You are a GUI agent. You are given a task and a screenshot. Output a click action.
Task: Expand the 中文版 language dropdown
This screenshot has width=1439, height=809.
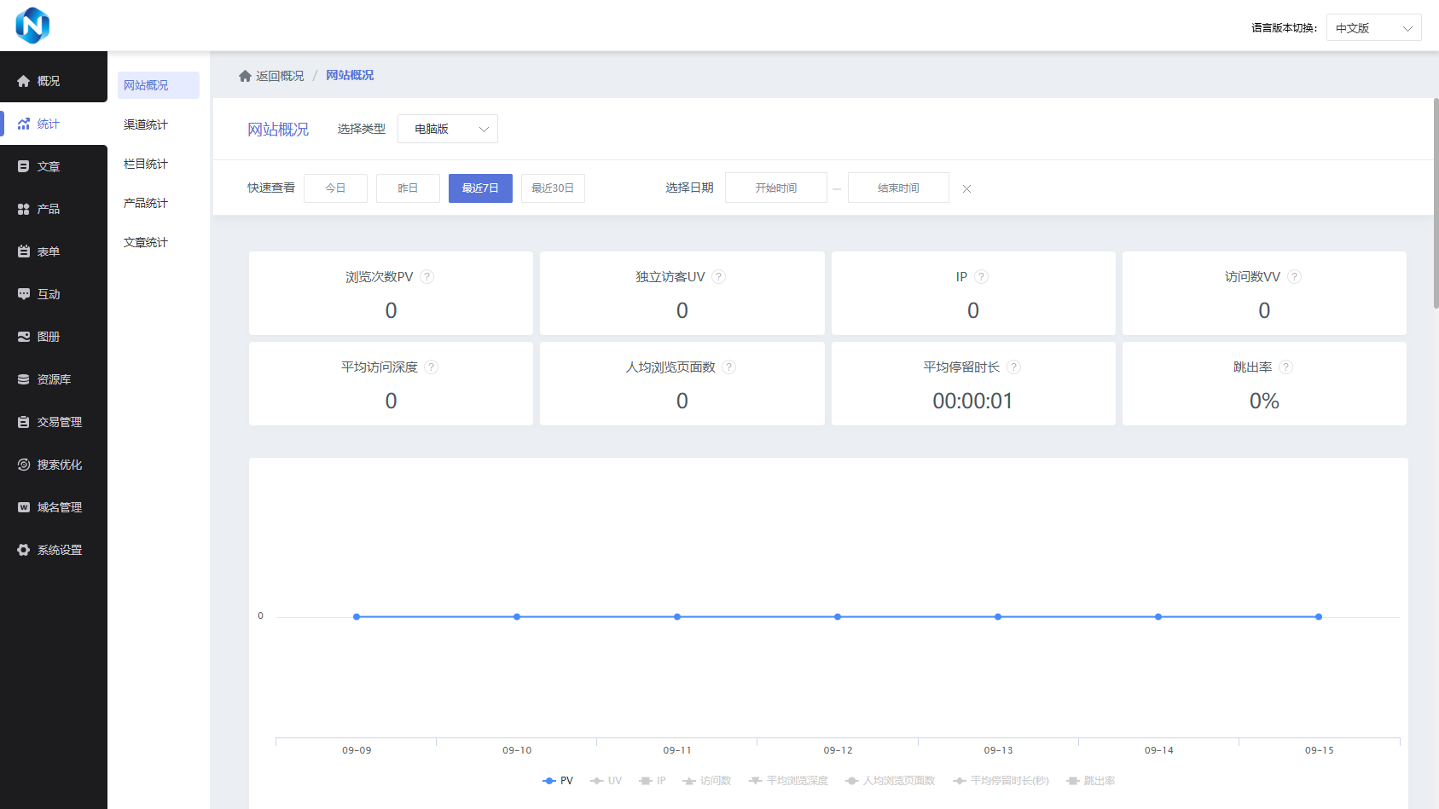[1373, 28]
